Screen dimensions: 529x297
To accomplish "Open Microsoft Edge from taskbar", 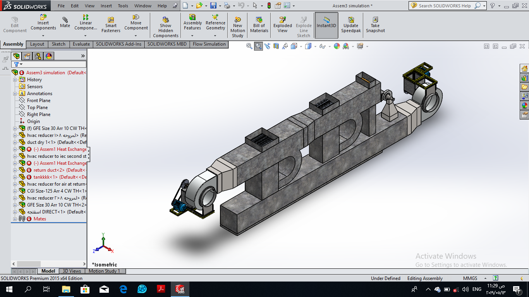I will (x=123, y=289).
